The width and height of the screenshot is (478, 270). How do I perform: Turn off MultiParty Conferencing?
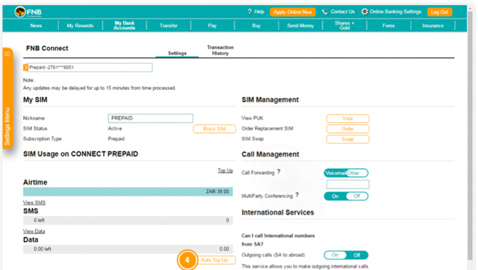[x=357, y=196]
